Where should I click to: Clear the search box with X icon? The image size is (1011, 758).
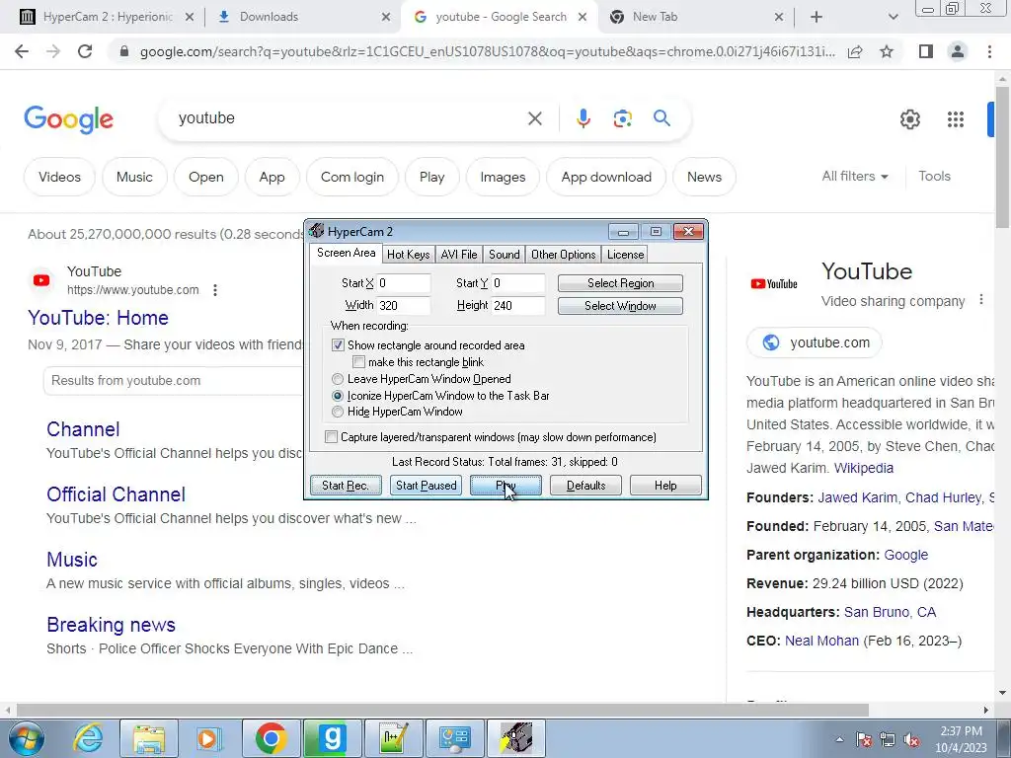point(534,118)
